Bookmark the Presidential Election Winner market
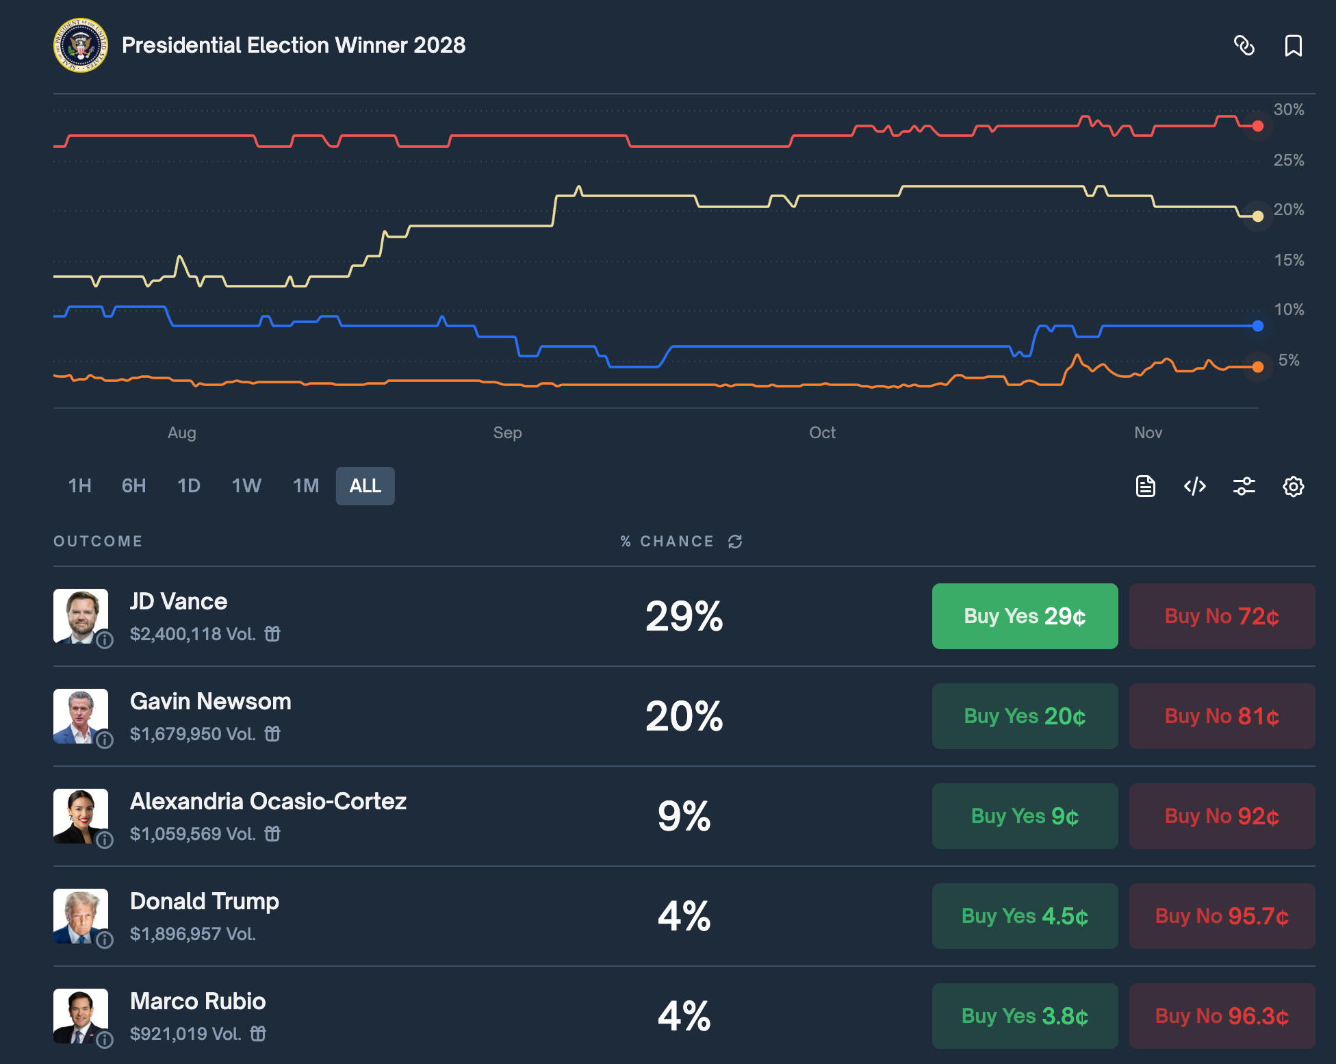Viewport: 1336px width, 1064px height. click(1294, 47)
